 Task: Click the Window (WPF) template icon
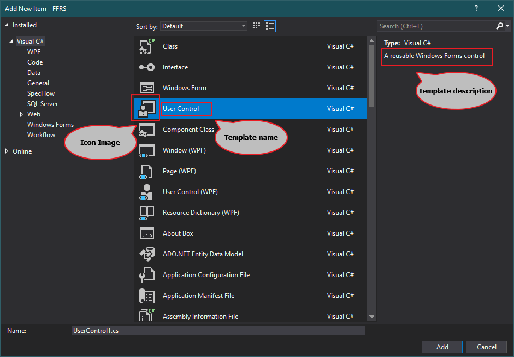[146, 150]
